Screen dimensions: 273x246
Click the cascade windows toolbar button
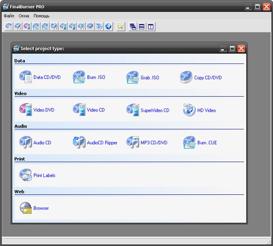click(133, 27)
